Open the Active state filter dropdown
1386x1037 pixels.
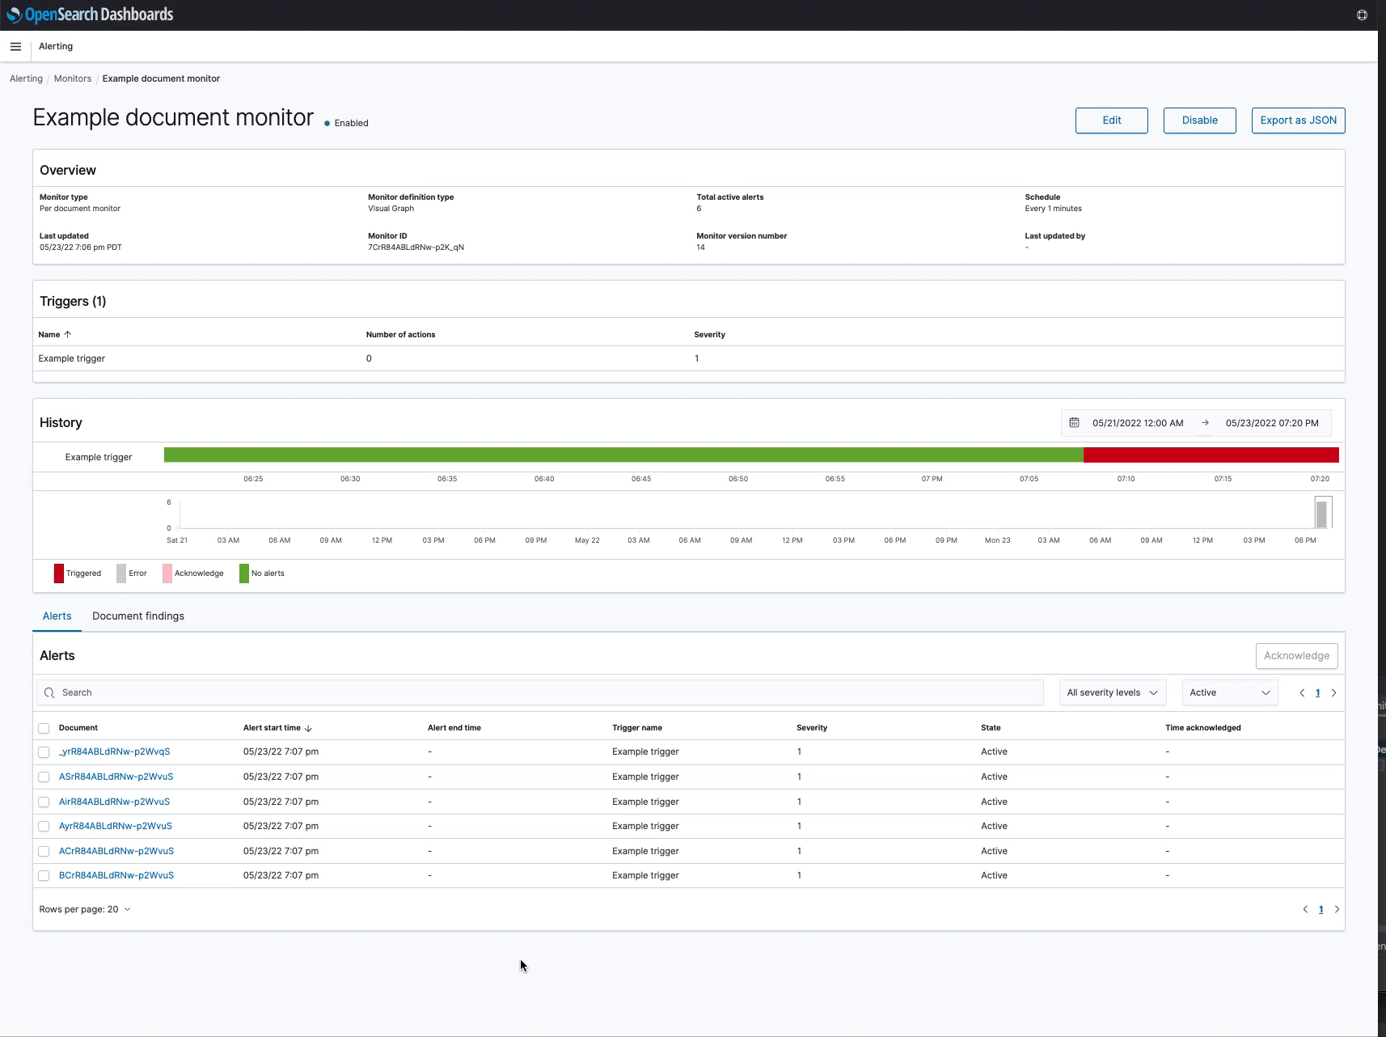pos(1230,692)
